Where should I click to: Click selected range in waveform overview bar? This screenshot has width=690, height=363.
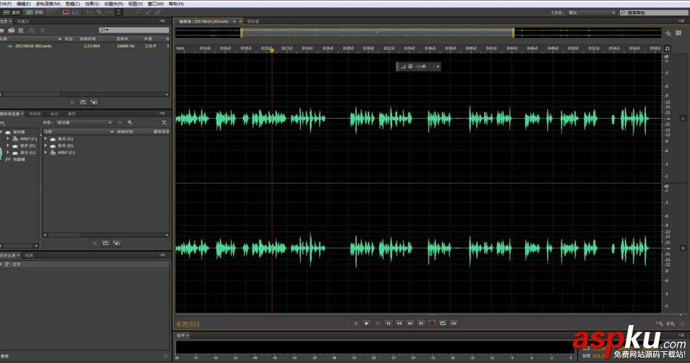point(377,32)
